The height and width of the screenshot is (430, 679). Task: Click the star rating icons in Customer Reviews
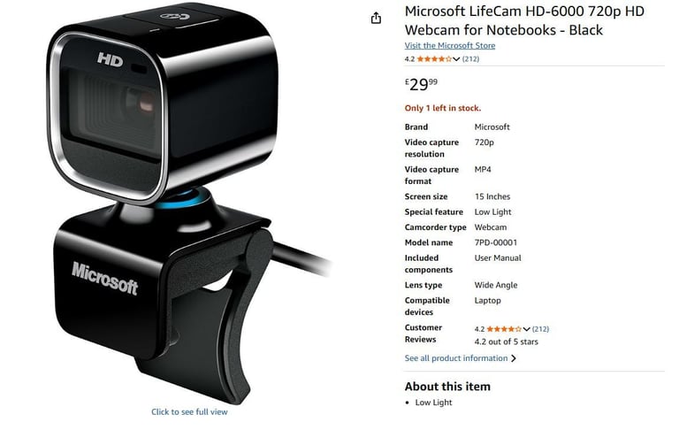pyautogui.click(x=504, y=329)
